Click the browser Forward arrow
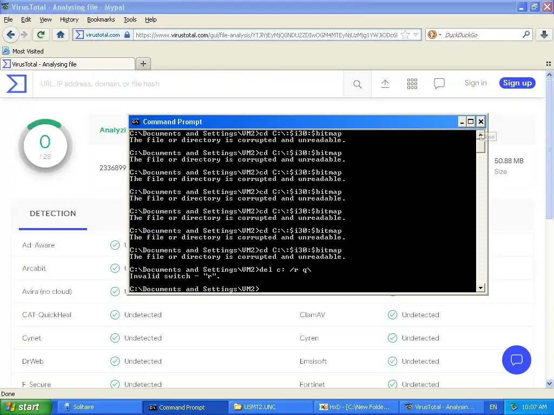554x415 pixels. click(24, 35)
